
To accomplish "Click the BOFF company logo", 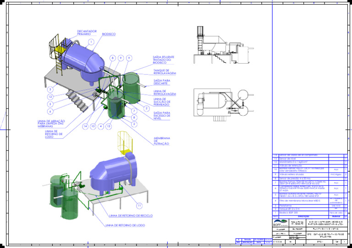I will click(280, 223).
